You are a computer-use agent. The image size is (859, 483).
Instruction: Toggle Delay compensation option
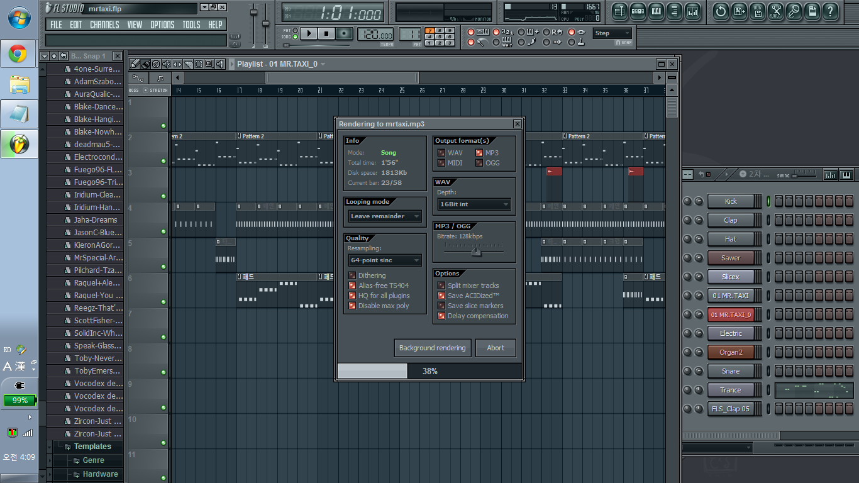point(441,316)
